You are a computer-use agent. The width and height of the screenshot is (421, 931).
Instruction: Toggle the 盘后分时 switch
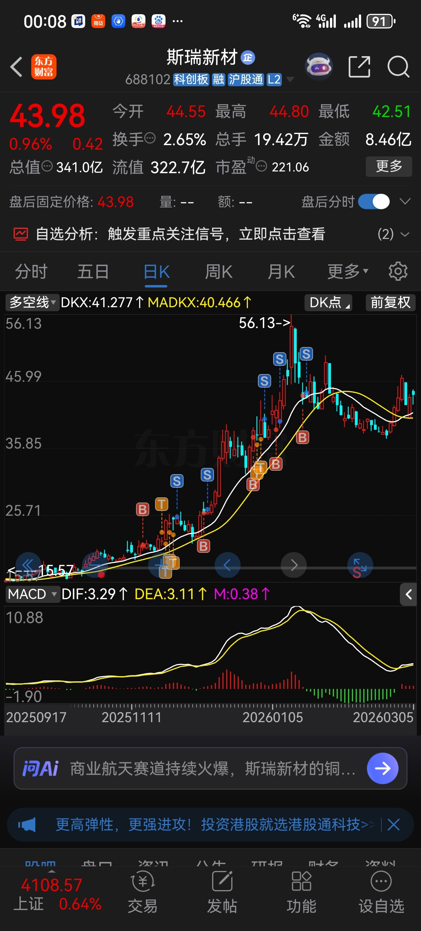374,202
